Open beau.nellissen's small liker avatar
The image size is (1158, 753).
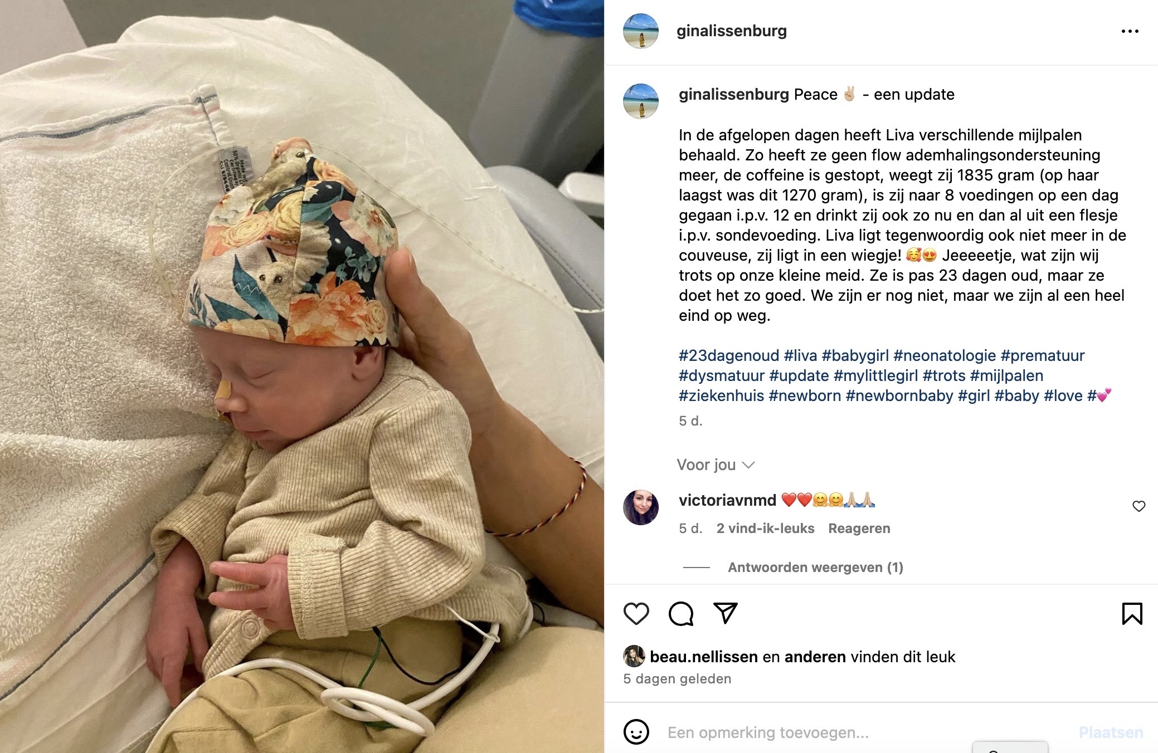click(634, 657)
